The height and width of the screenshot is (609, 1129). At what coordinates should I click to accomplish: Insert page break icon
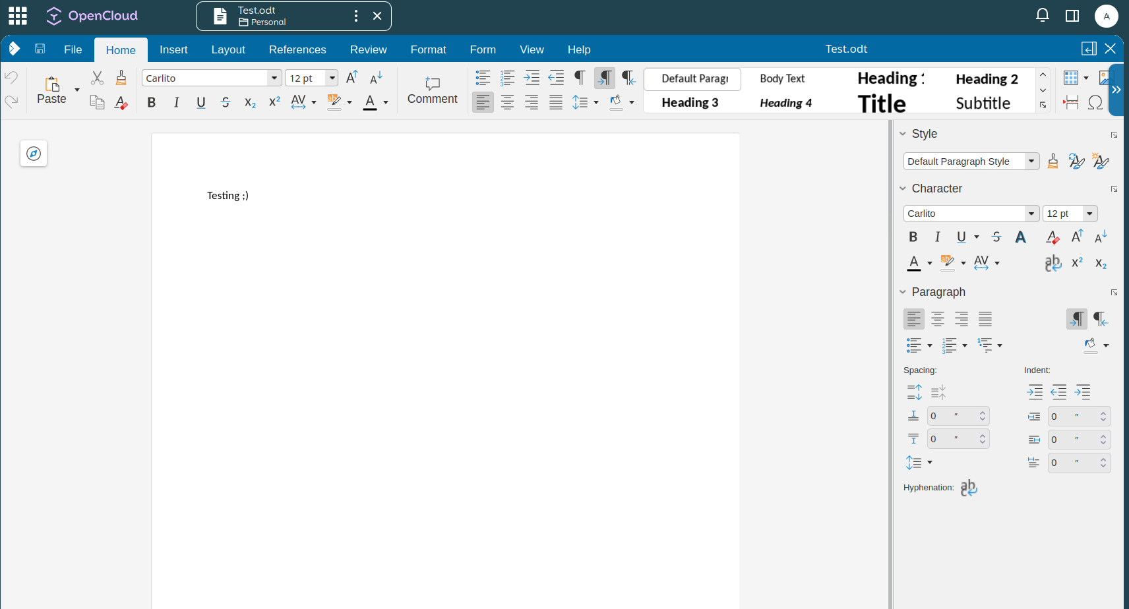pos(1071,102)
